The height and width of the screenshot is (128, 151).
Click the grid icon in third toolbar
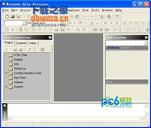[40, 29]
